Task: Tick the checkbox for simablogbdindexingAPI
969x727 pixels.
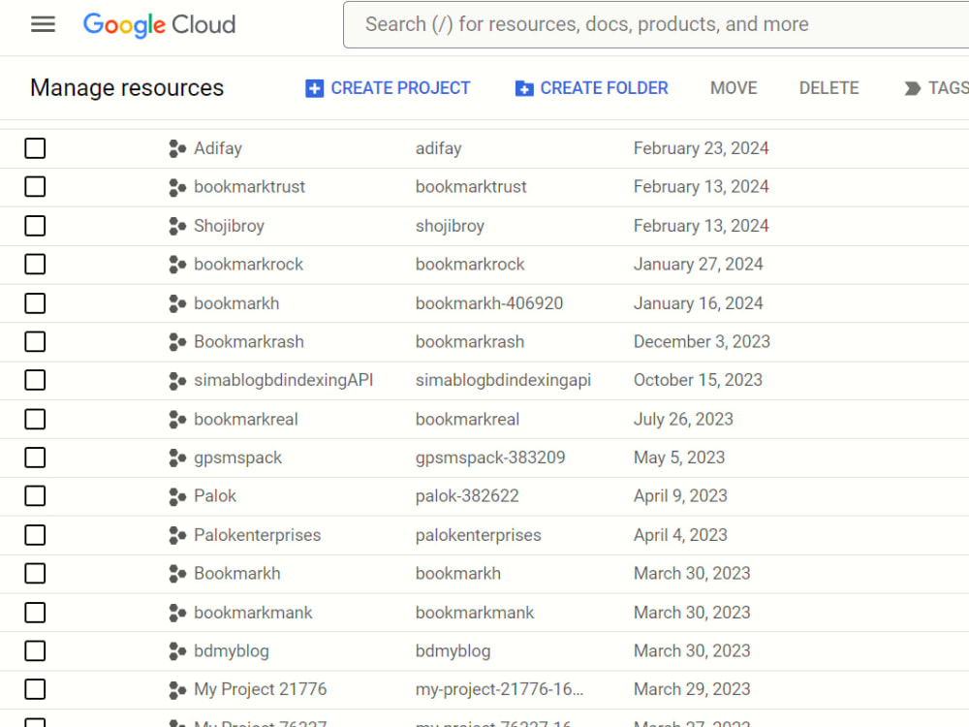Action: (x=35, y=380)
